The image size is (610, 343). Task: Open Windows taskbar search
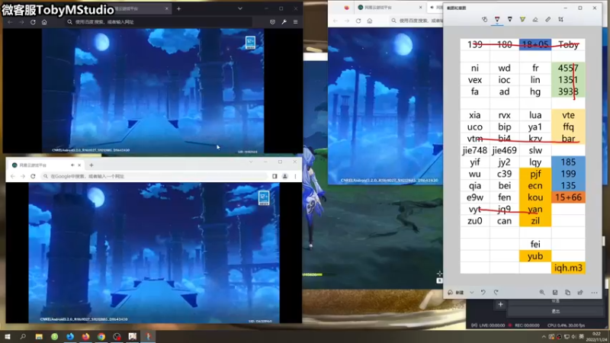[x=23, y=337]
